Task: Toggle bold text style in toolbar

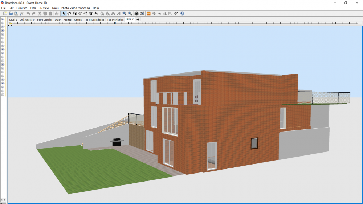Action: click(x=113, y=13)
